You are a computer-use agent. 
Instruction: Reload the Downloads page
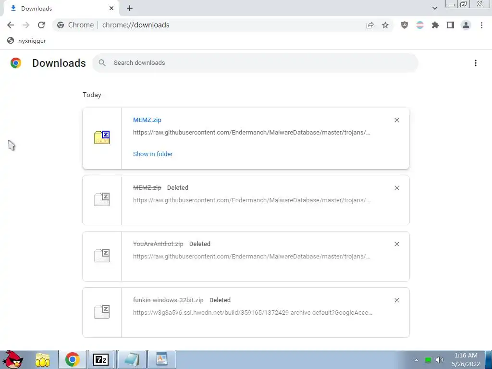41,25
